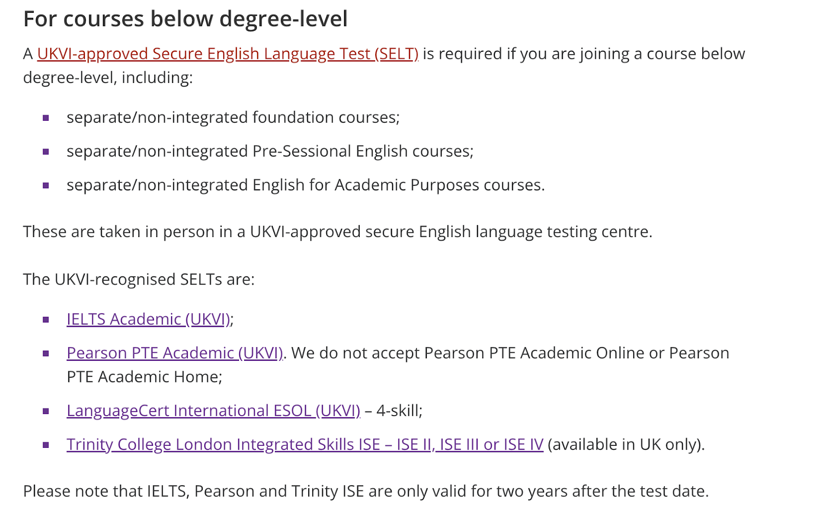
Task: Click 'The UKVI-recognised SELTs are:' sentence
Action: pos(139,279)
